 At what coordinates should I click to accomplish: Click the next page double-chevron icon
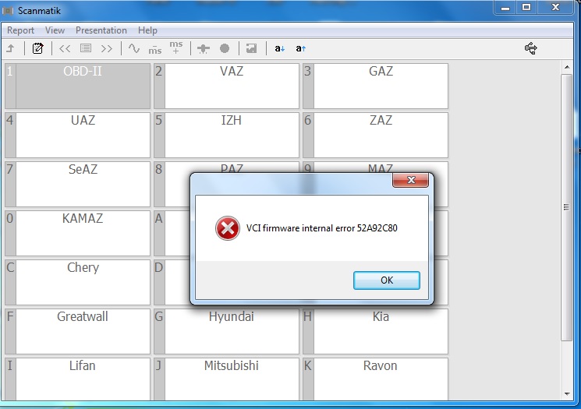[107, 48]
